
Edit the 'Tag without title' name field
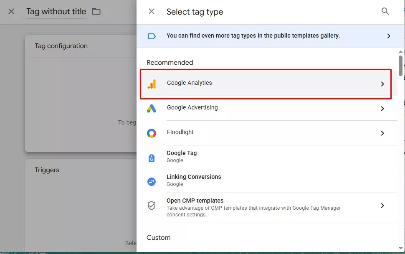(x=56, y=12)
